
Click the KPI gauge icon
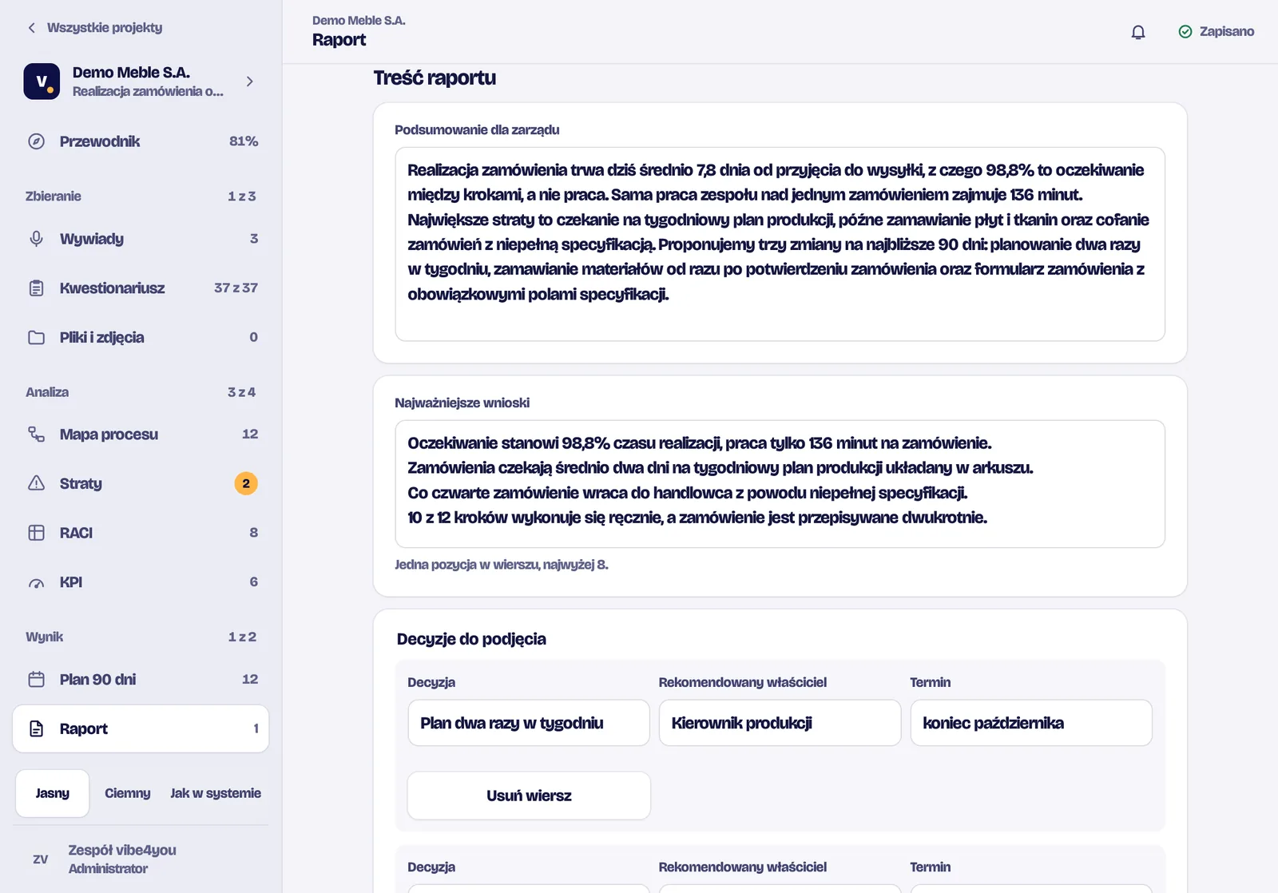coord(37,582)
